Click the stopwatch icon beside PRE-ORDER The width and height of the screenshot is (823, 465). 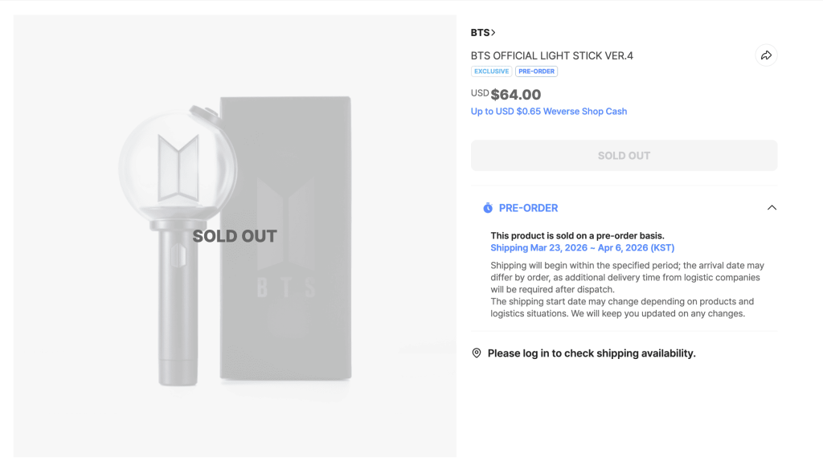coord(487,208)
